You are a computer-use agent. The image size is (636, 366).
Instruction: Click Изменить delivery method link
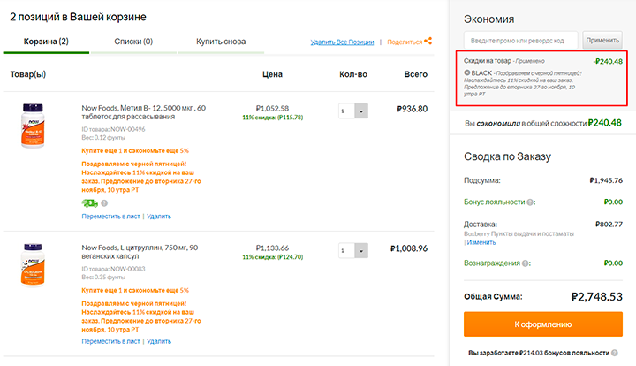[x=481, y=242]
